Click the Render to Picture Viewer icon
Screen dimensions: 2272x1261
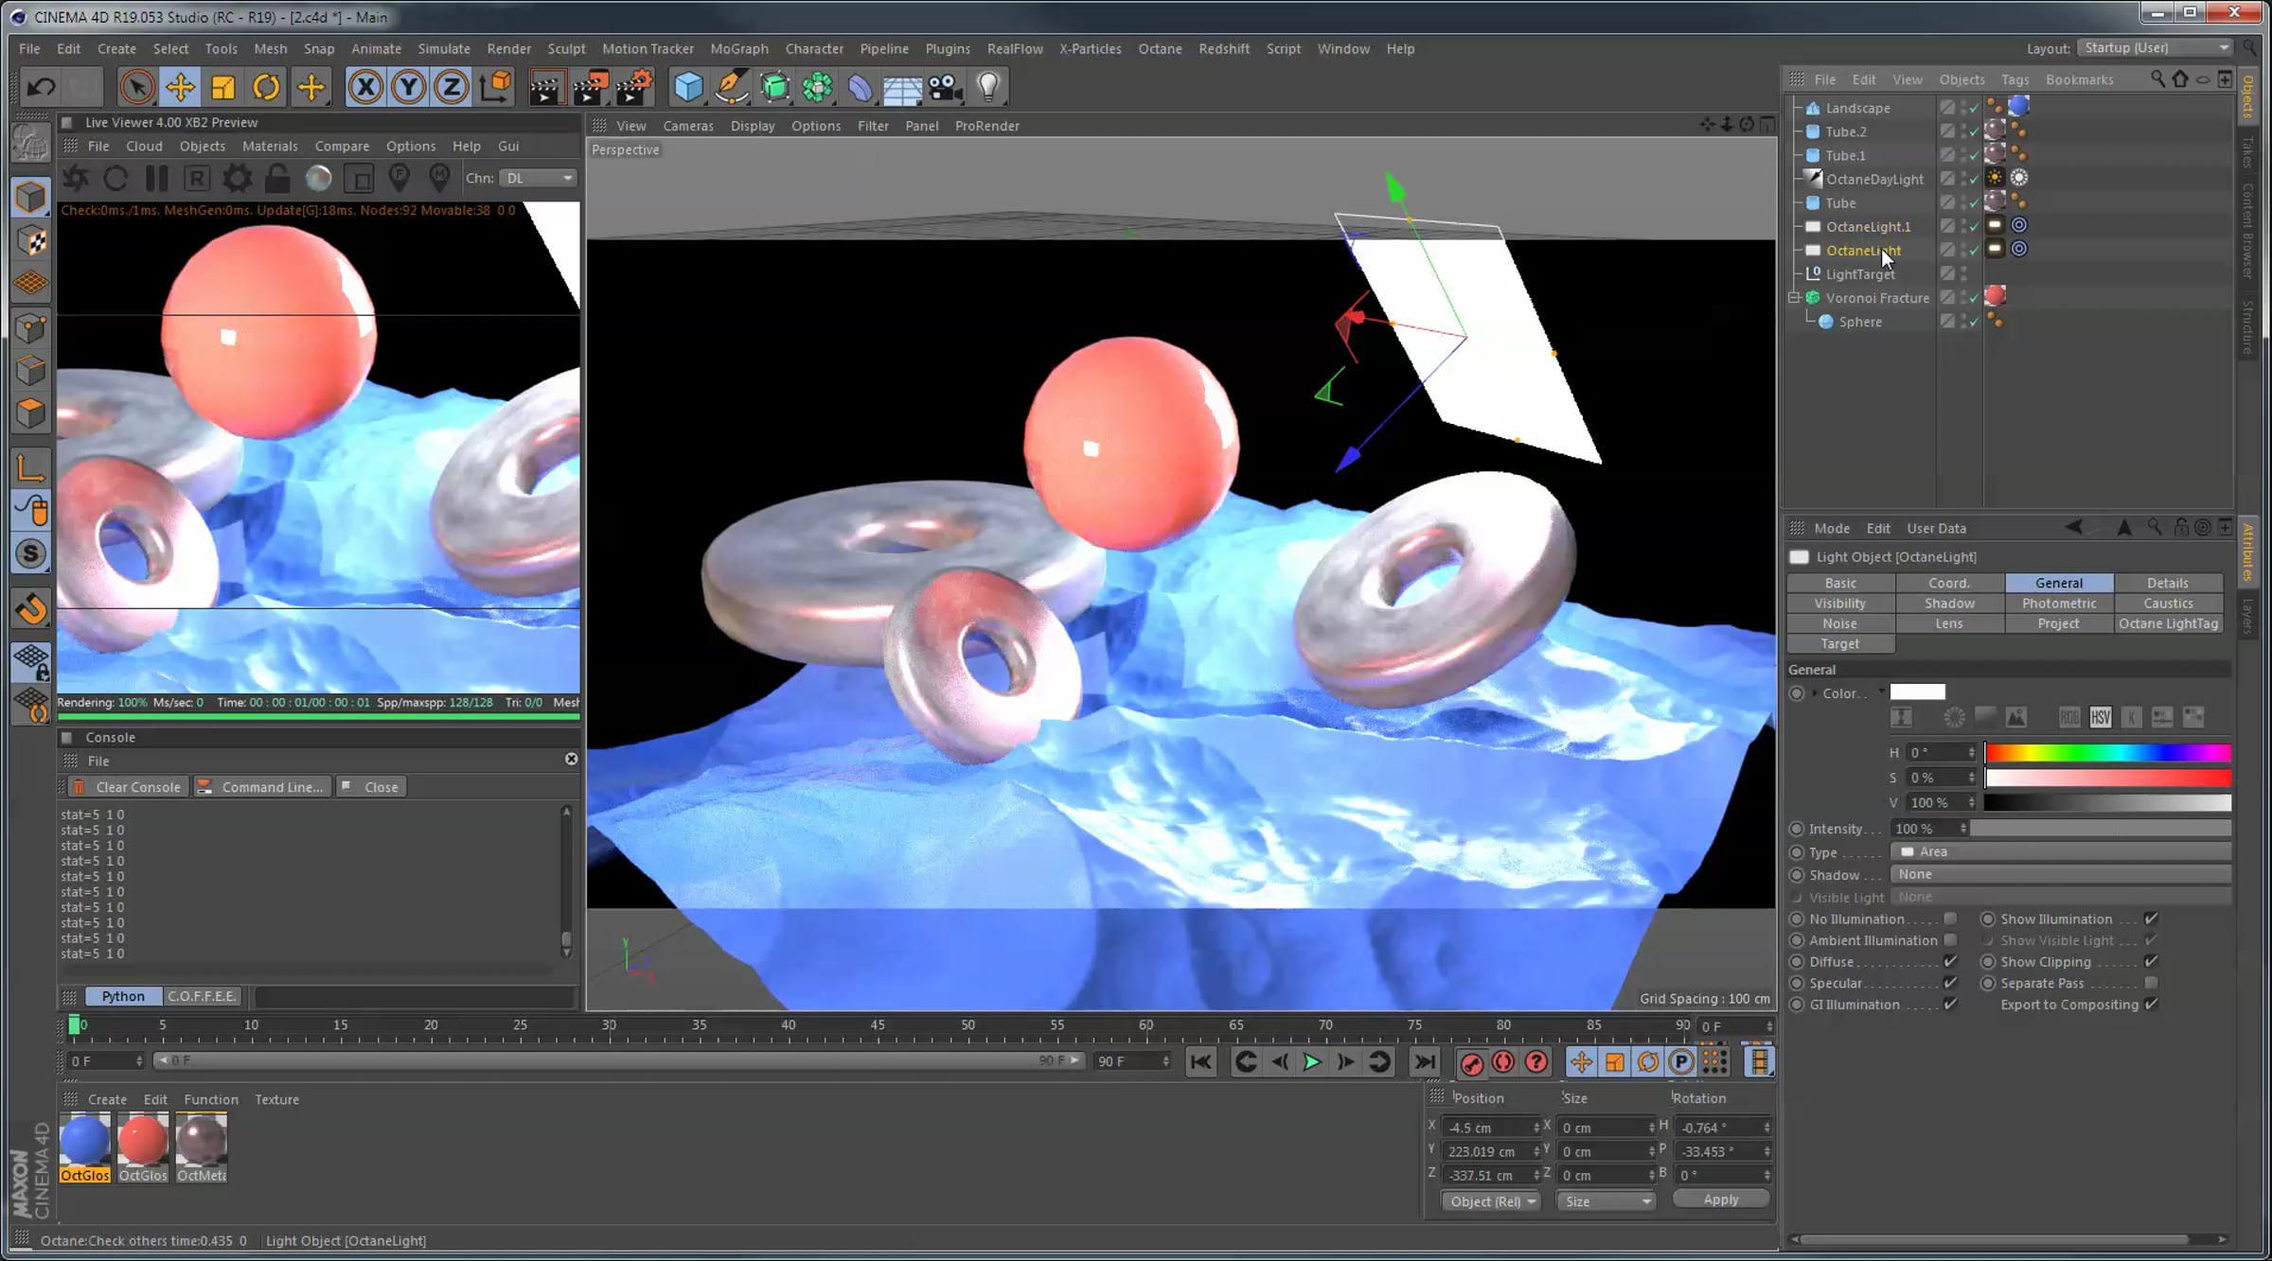pyautogui.click(x=589, y=87)
